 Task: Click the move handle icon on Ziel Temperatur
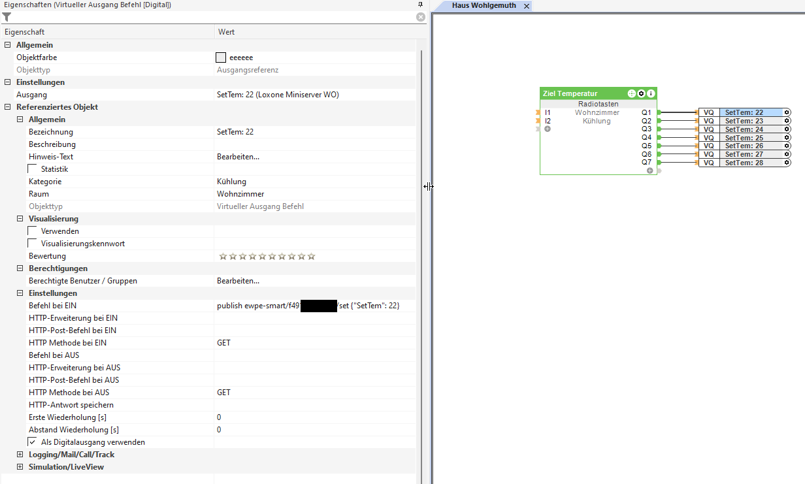click(x=632, y=93)
